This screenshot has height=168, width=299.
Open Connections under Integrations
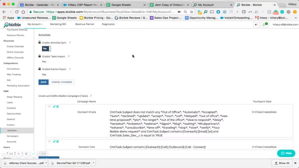13,69
